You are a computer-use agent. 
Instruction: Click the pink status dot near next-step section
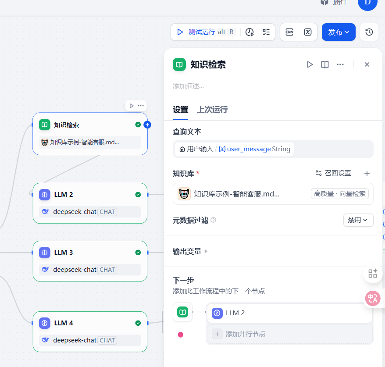coord(181,334)
